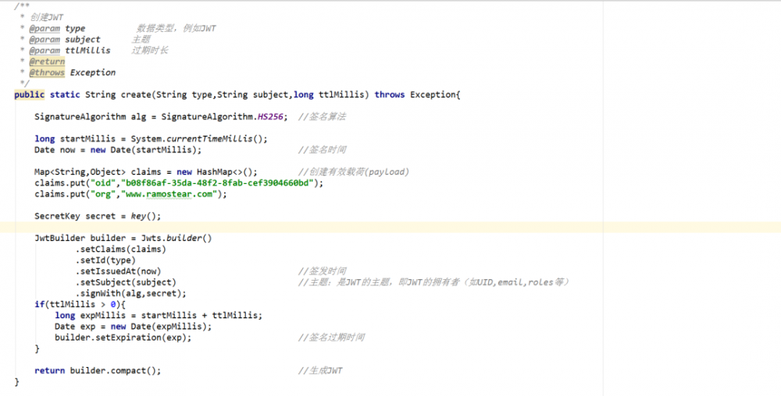Click the 'key()' call in the SecretKey line
This screenshot has width=781, height=396.
click(x=145, y=216)
